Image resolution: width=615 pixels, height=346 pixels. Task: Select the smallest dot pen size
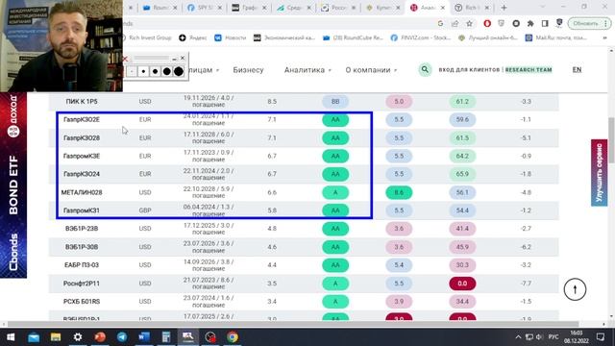point(133,71)
